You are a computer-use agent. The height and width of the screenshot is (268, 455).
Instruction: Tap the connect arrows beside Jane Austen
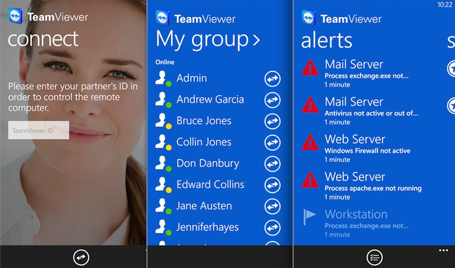[272, 206]
